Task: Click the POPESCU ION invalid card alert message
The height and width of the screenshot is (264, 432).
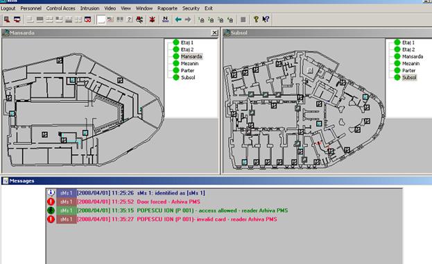Action: tap(207, 220)
